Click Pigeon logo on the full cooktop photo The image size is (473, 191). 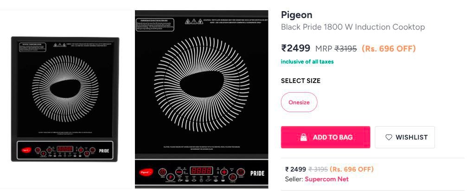click(26, 149)
